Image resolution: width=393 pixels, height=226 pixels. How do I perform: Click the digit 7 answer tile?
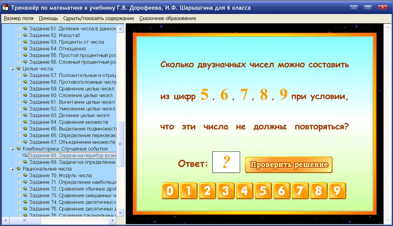(x=300, y=191)
